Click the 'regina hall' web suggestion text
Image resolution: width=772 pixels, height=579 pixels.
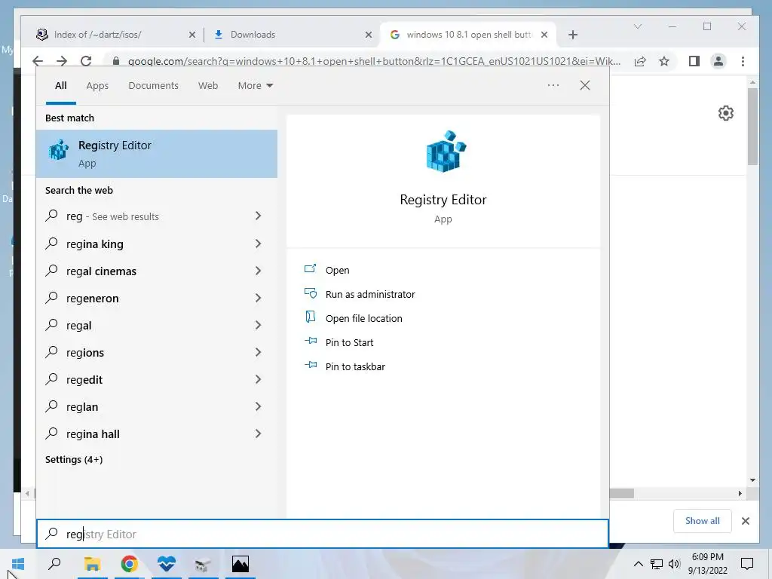tap(93, 433)
